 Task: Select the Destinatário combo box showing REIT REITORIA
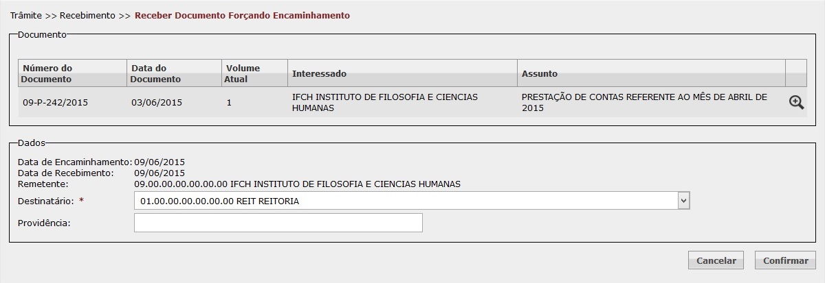click(x=412, y=201)
